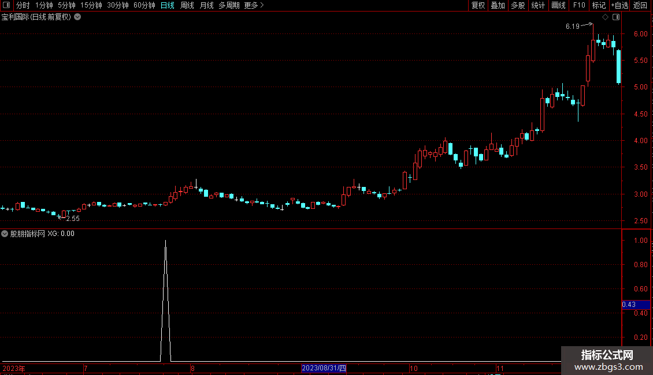Open the 股朋指标网 indicator dropdown
Image resolution: width=653 pixels, height=375 pixels.
point(5,234)
